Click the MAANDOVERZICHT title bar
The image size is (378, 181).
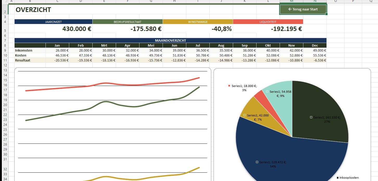(x=170, y=40)
